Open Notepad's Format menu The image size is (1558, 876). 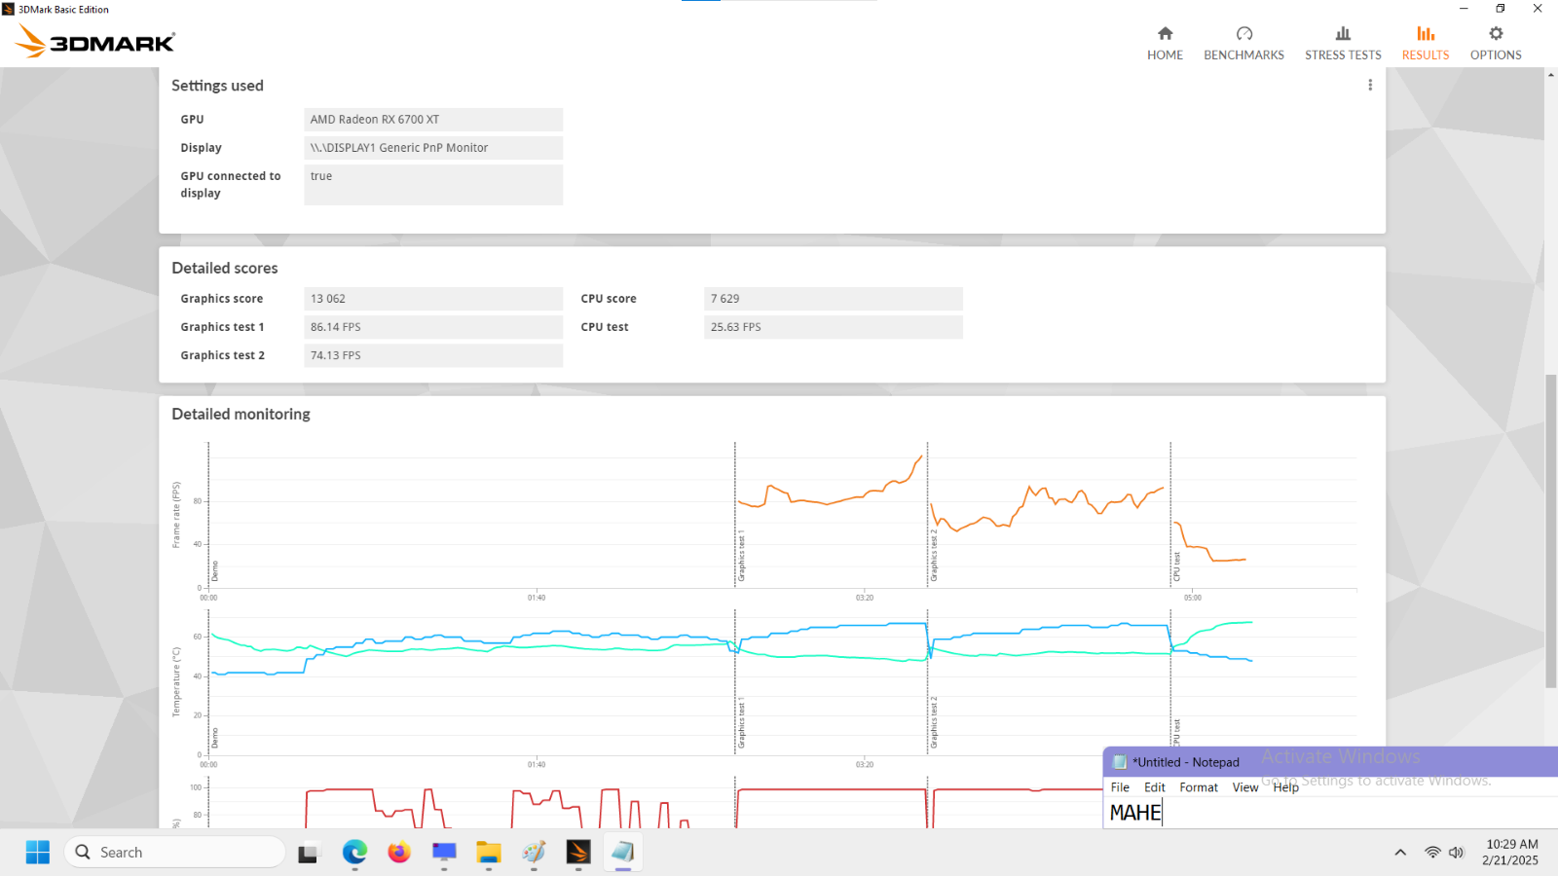(1198, 787)
